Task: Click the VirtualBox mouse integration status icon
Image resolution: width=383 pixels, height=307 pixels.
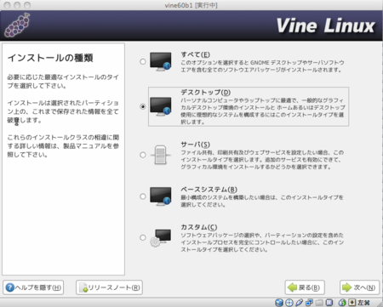Action: coord(342,303)
